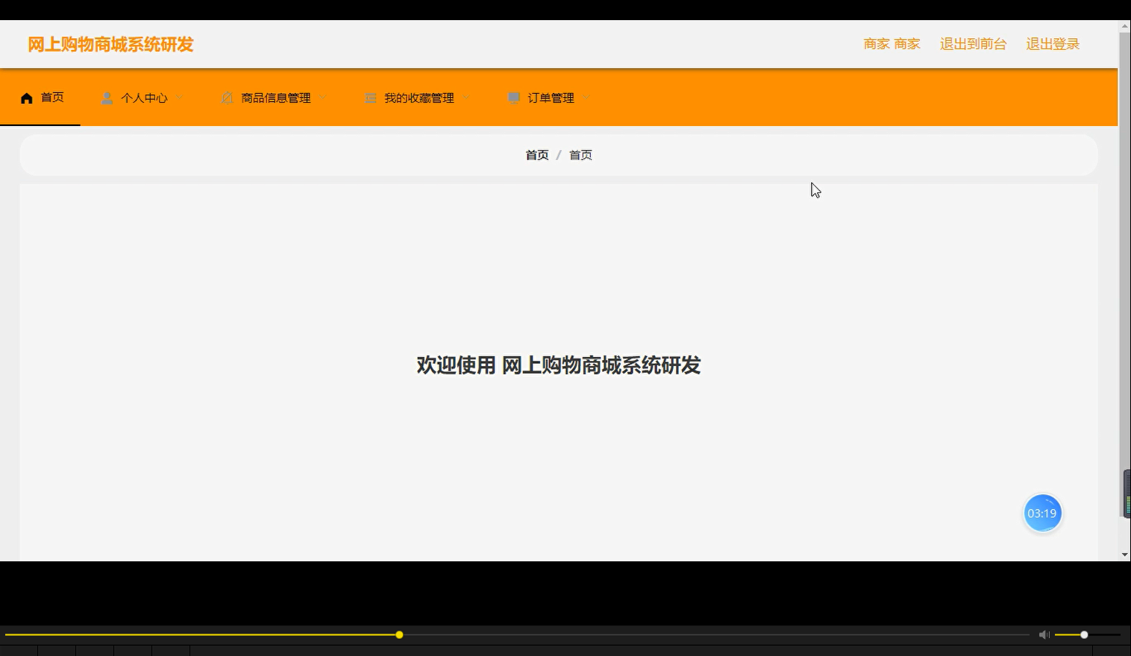This screenshot has height=656, width=1131.
Task: Expand the 商品信息管理 dropdown
Action: point(322,97)
